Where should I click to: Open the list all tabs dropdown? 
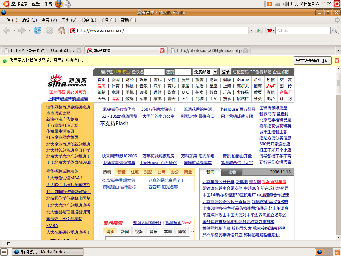(338, 51)
